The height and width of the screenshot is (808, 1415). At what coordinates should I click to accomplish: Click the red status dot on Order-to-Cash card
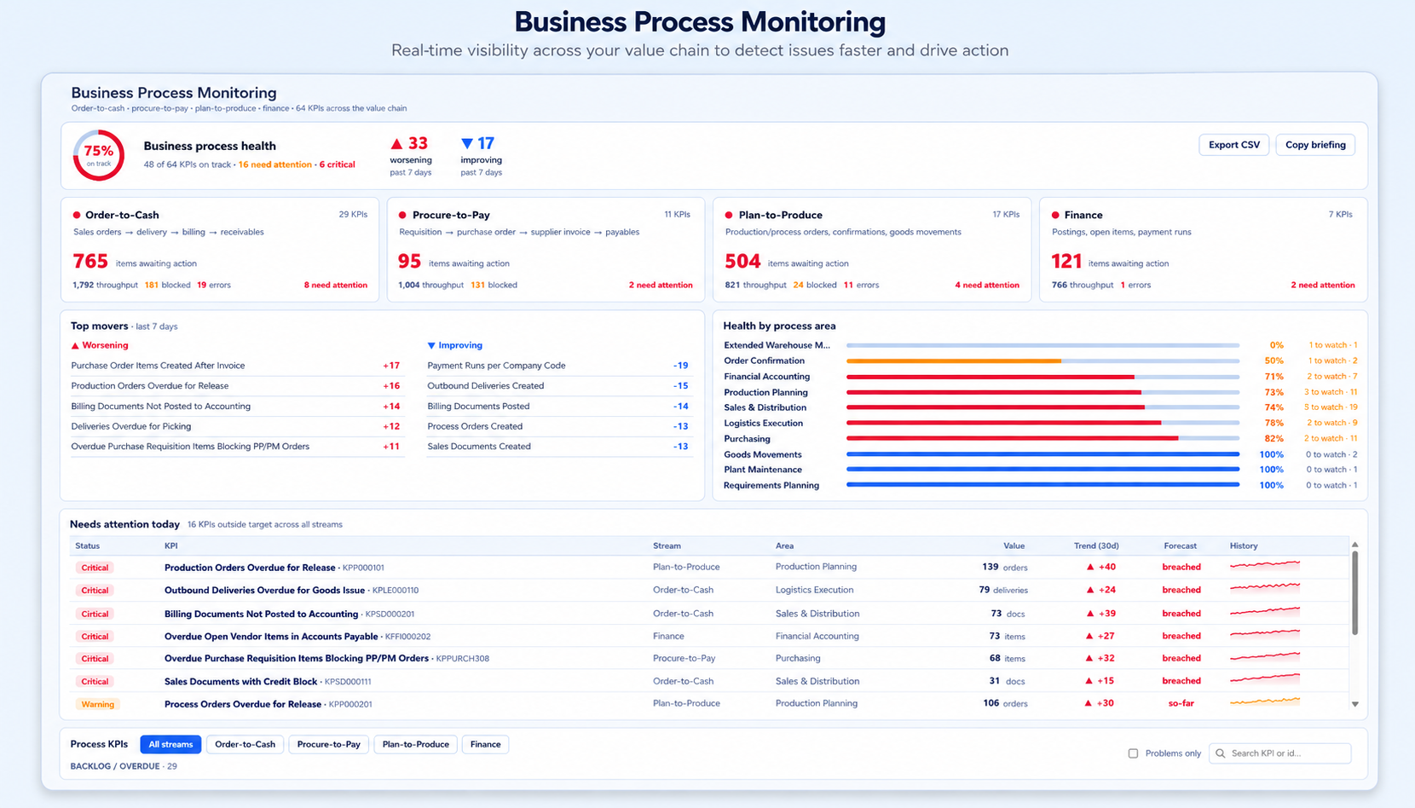(77, 215)
